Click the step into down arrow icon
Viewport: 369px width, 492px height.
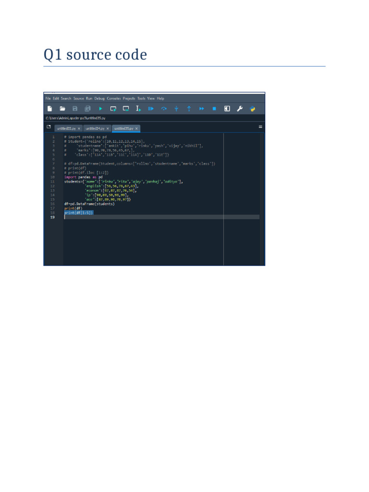click(x=176, y=109)
